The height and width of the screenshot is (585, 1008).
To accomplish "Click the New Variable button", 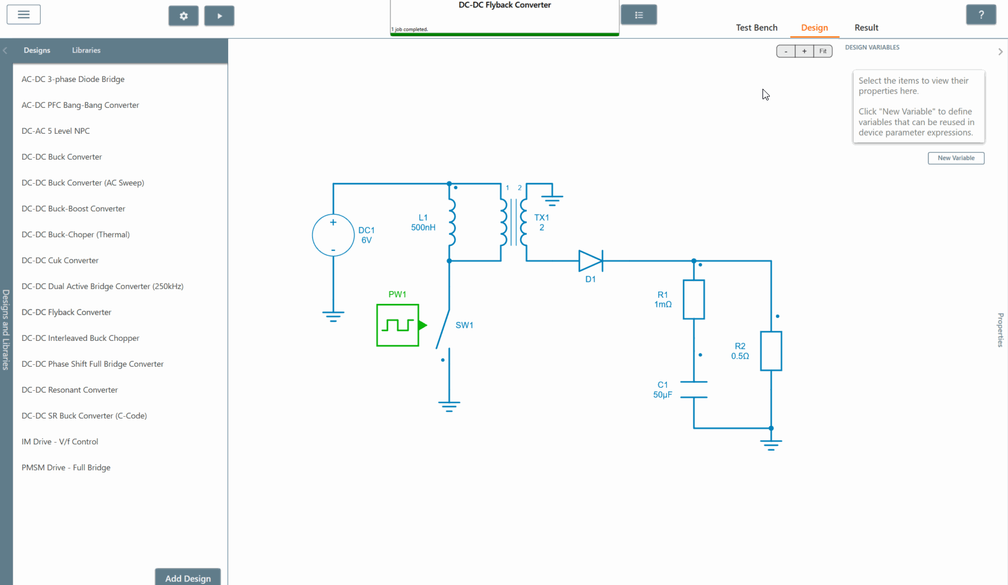I will [x=956, y=158].
